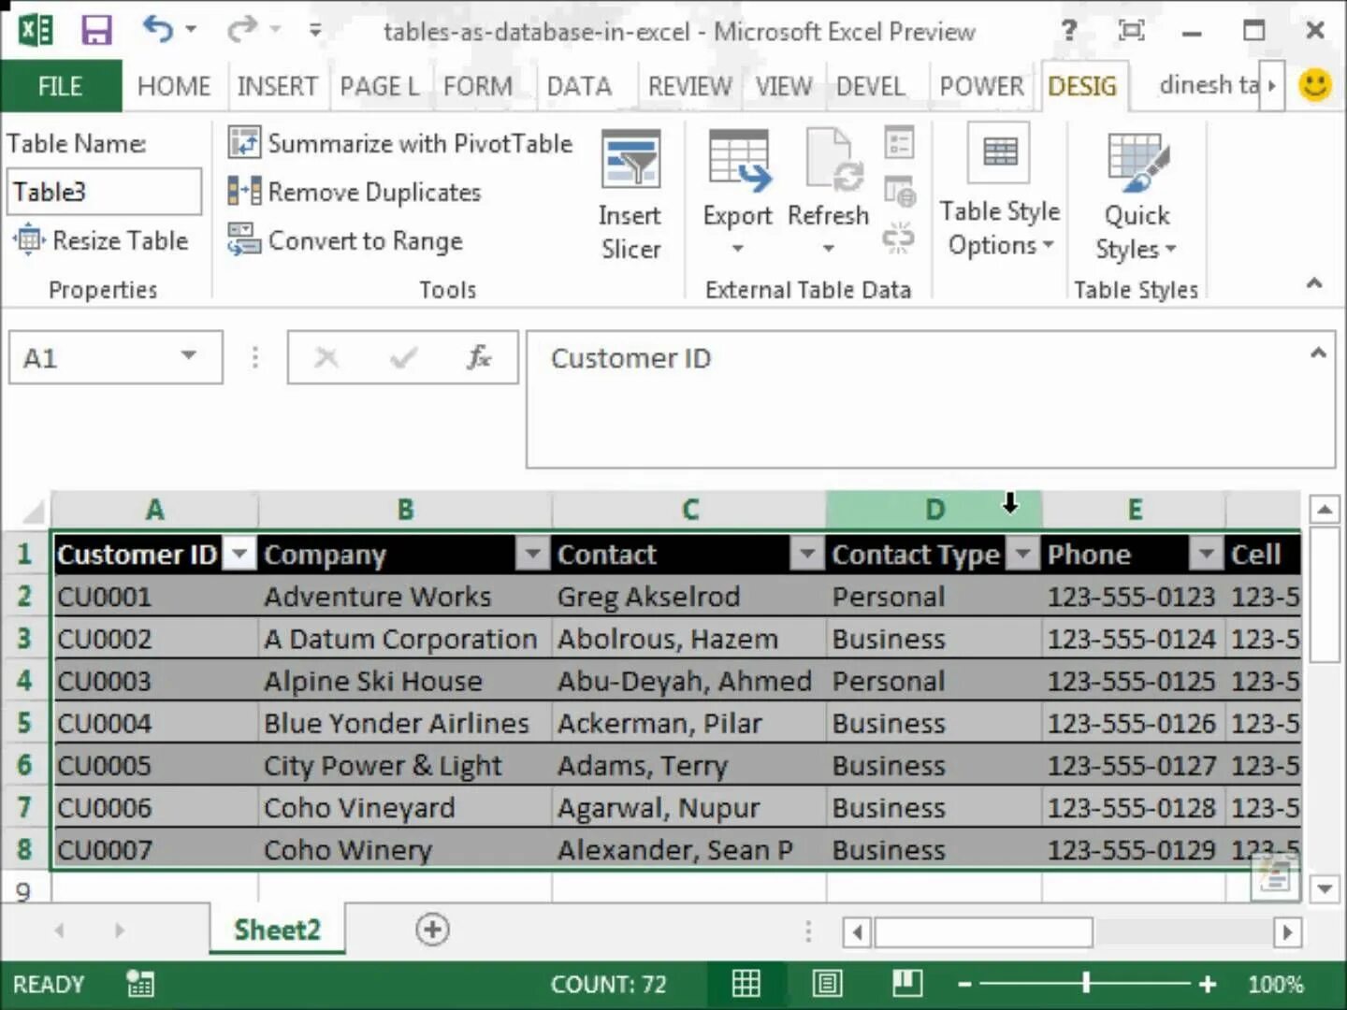This screenshot has height=1010, width=1347.
Task: Open the Quick Styles gallery
Action: [1136, 195]
